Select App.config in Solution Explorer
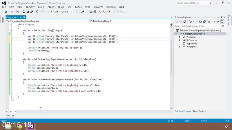Screen dimensions: 232x130 (192, 44)
